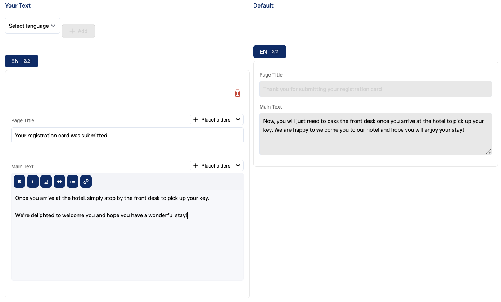Viewport: 501px width, 302px height.
Task: Open the Select language dropdown
Action: pos(32,26)
